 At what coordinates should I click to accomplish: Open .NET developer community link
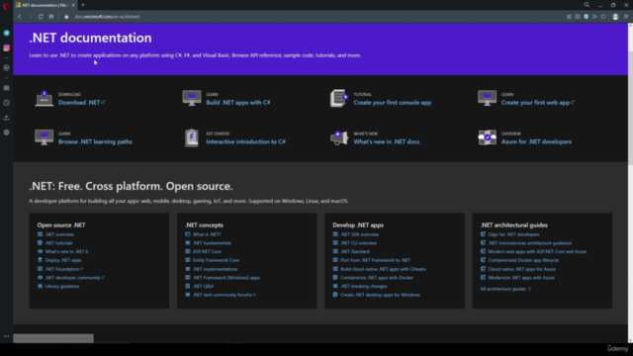[74, 278]
